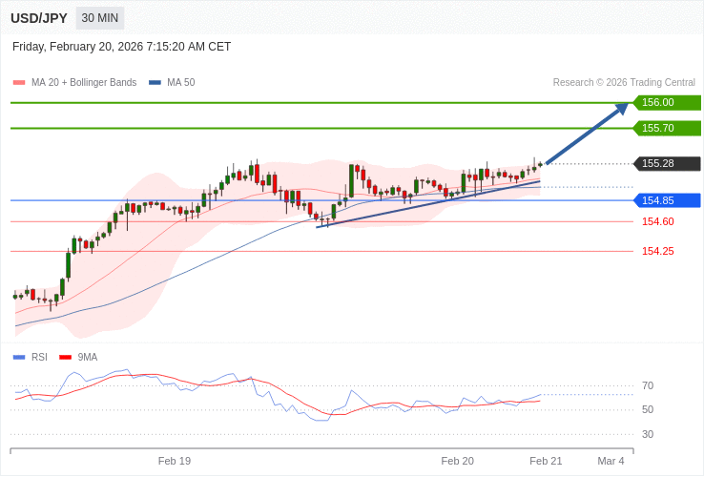Click the MA 50 legend color swatch
Screen dimensions: 704x477
[155, 83]
